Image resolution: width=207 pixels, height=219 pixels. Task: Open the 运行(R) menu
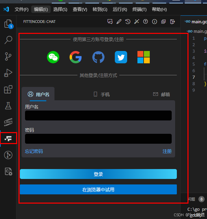[120, 9]
